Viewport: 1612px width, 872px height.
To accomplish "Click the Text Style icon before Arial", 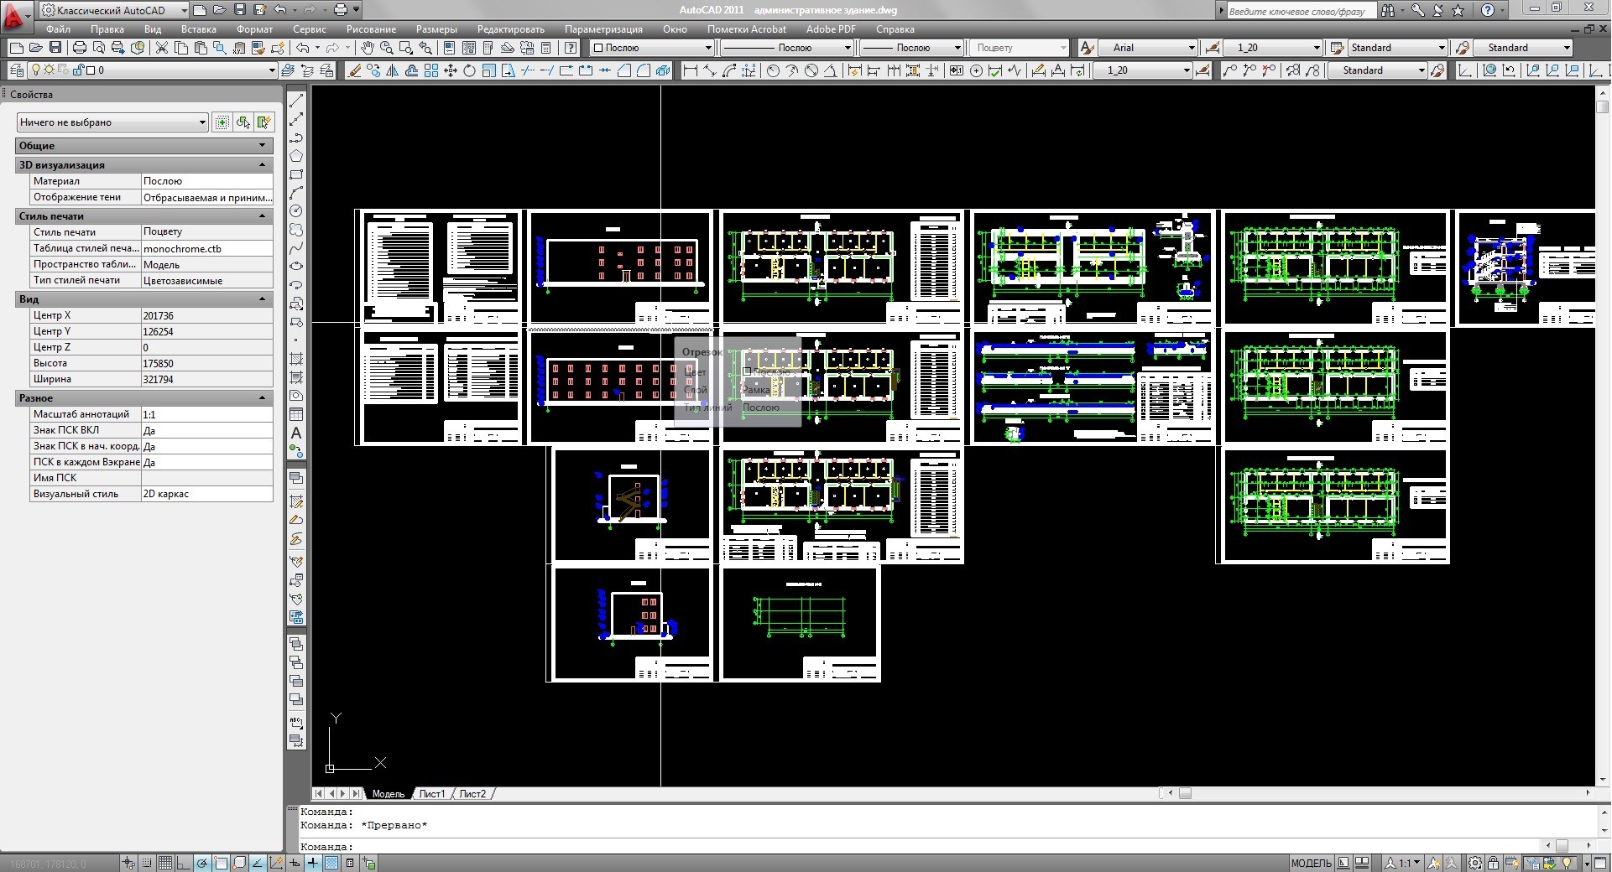I will pos(1087,48).
